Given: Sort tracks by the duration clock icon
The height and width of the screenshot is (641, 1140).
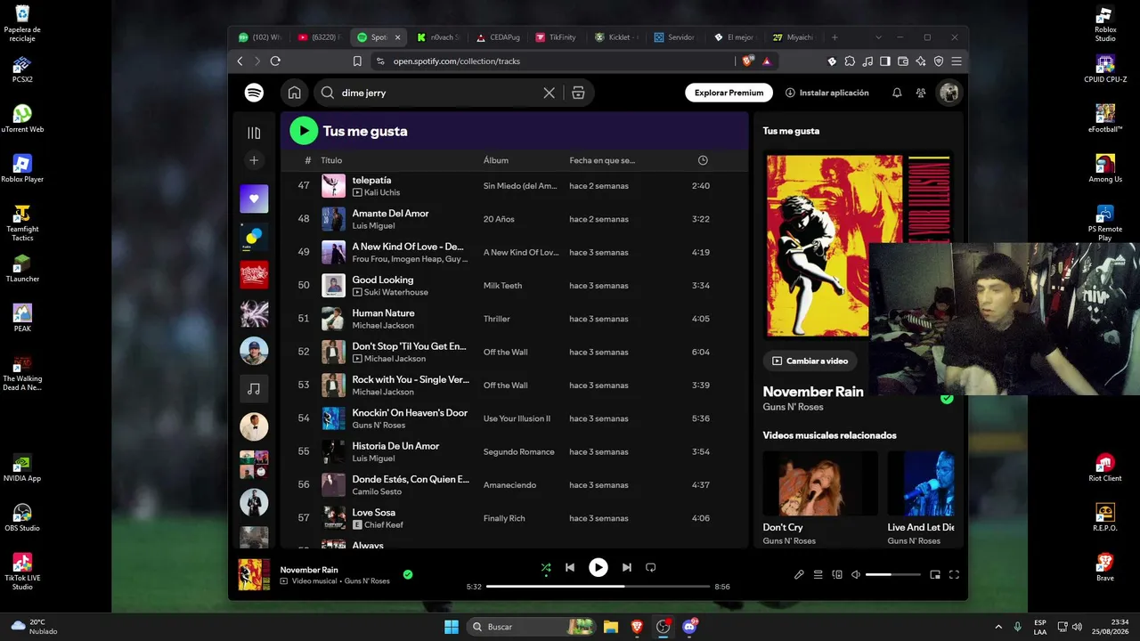Looking at the screenshot, I should click(x=703, y=160).
